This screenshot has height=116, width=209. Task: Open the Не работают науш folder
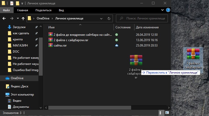(23, 64)
